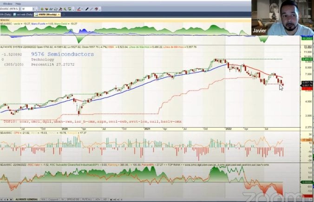Click the Technology sector label

pos(42,59)
